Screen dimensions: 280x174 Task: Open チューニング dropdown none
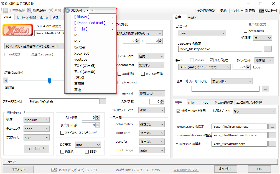click(36, 129)
